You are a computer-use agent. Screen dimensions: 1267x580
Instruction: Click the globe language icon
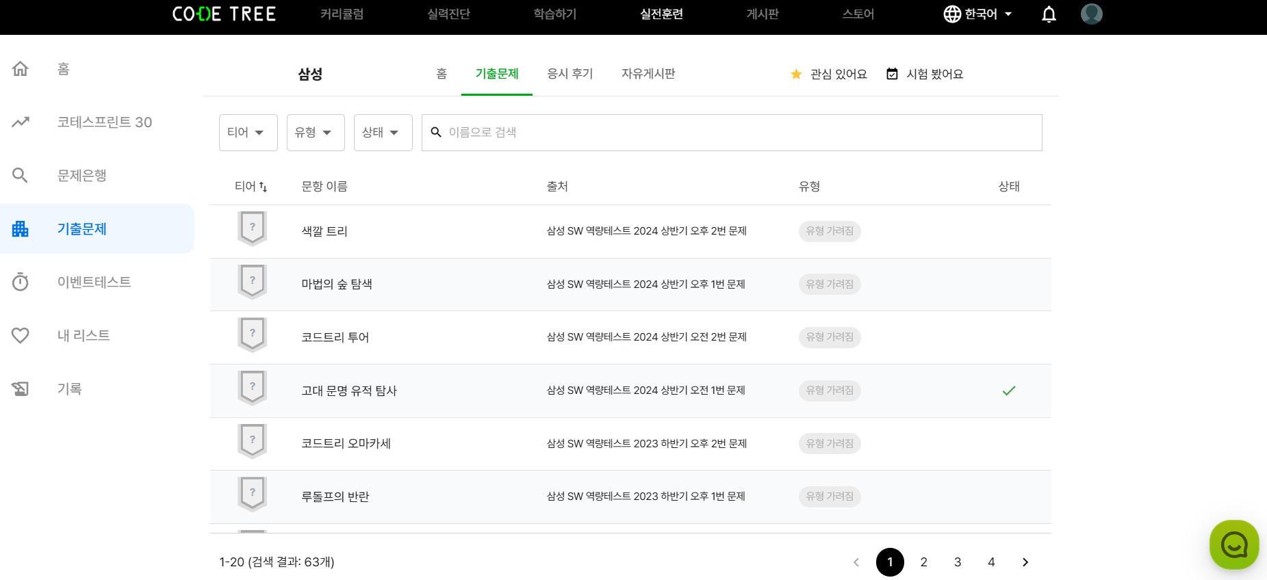point(952,14)
